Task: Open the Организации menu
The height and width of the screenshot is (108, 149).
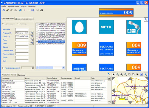Action: pos(14,7)
